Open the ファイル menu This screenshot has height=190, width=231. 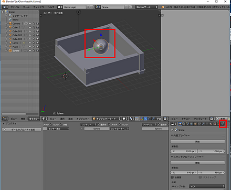(x=15, y=7)
